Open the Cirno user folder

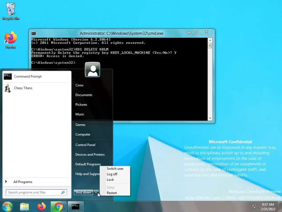(79, 85)
